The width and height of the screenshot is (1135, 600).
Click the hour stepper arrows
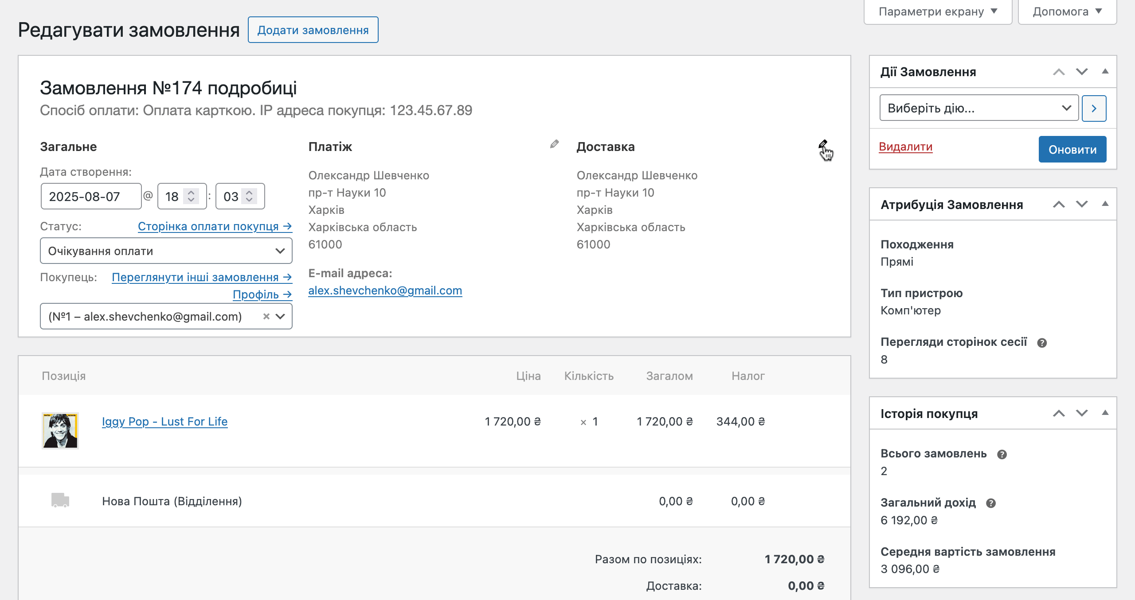coord(191,196)
